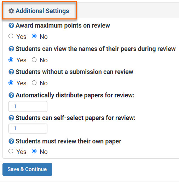This screenshot has width=179, height=182.
Task: Set Students without a submission can review to No
Action: tap(34, 83)
